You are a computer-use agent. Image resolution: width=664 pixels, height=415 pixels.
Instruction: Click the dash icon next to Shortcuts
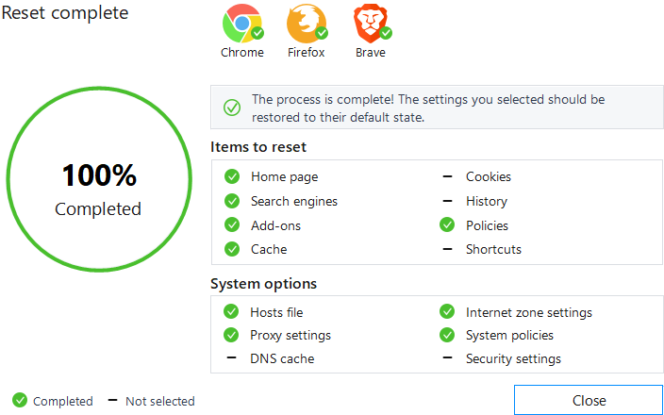447,249
